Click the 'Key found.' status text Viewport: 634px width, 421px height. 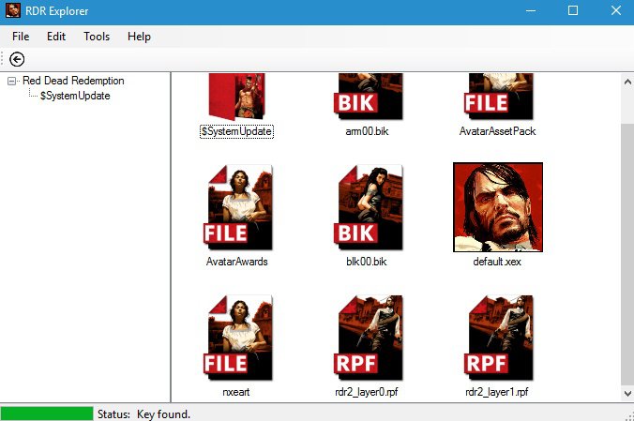click(x=164, y=414)
